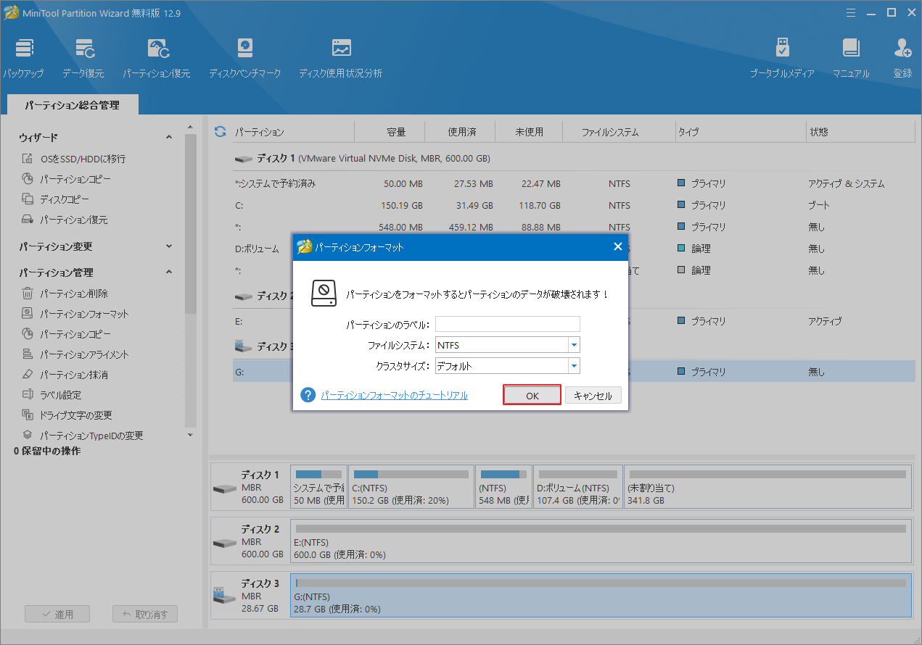Click the help question mark icon in the dialog
The height and width of the screenshot is (645, 922).
tap(308, 395)
